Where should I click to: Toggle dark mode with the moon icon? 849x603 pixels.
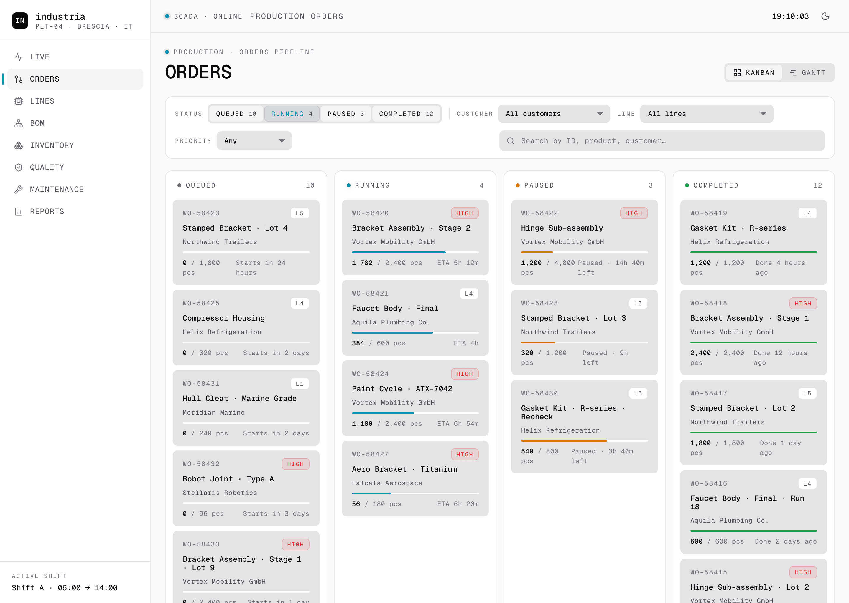pos(825,16)
